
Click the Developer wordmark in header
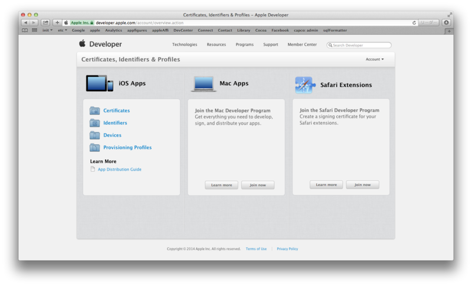point(106,44)
